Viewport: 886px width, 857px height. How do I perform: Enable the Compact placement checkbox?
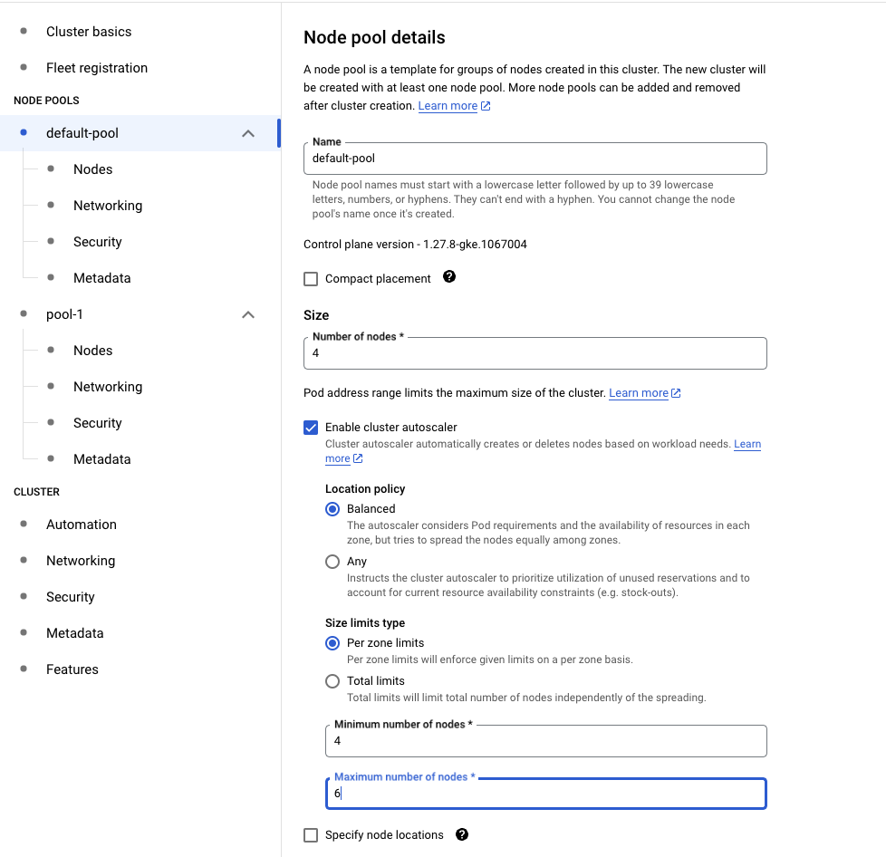311,279
